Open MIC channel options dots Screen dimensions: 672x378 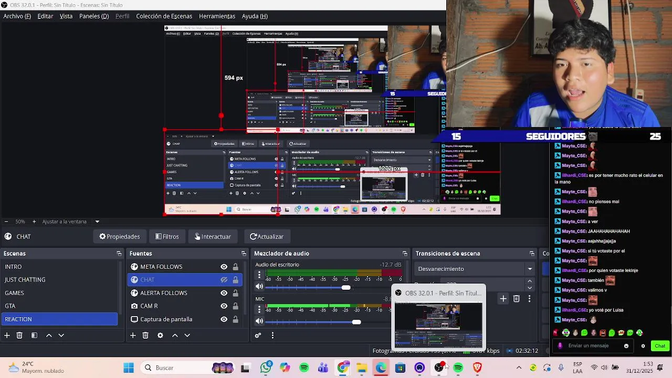pyautogui.click(x=259, y=309)
